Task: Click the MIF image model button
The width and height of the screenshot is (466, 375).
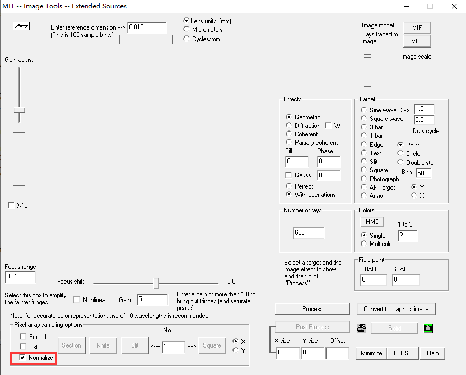Action: tap(417, 27)
